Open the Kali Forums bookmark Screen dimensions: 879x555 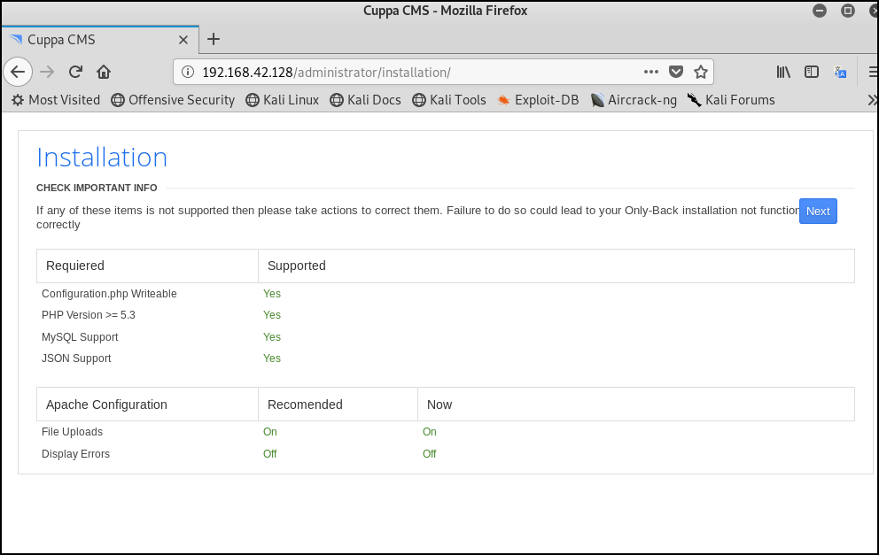[x=732, y=100]
